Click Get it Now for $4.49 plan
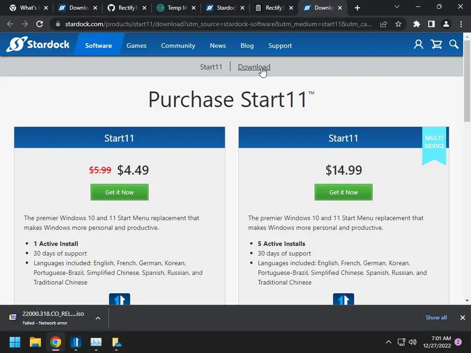Viewport: 471px width, 353px height. [120, 192]
